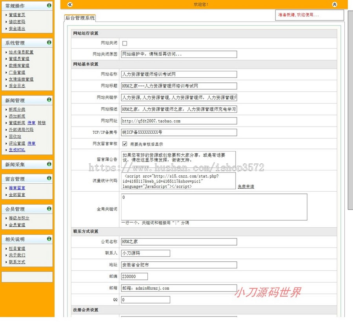This screenshot has width=353, height=333.
Task: Collapse the top bar with the left double-chevron icon
Action: (69, 4)
